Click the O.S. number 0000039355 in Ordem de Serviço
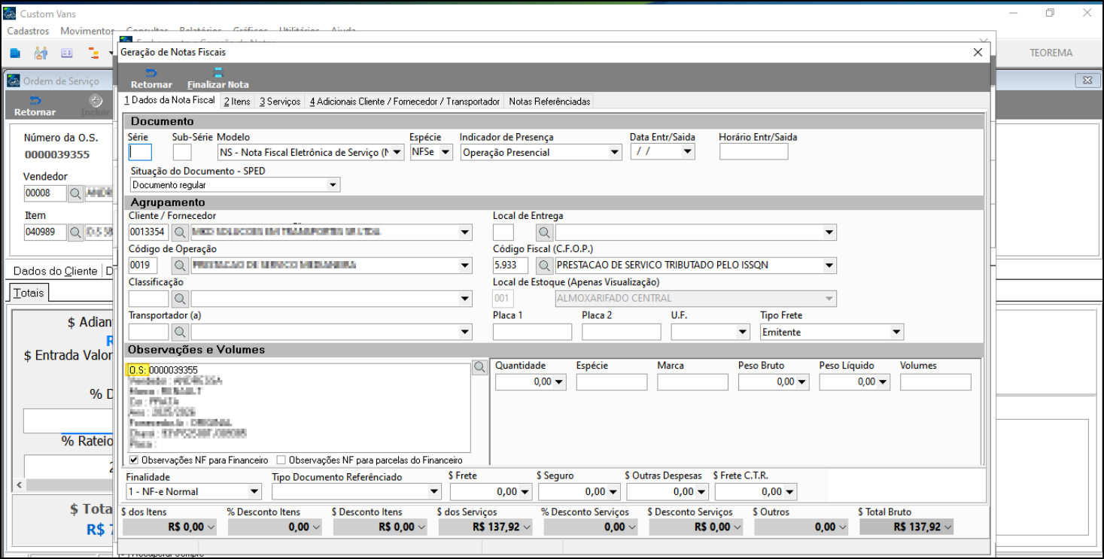The width and height of the screenshot is (1104, 559). [56, 155]
